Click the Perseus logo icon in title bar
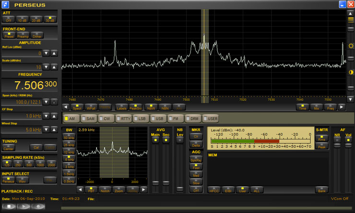Screen dimensions: 355x213 (5, 4)
